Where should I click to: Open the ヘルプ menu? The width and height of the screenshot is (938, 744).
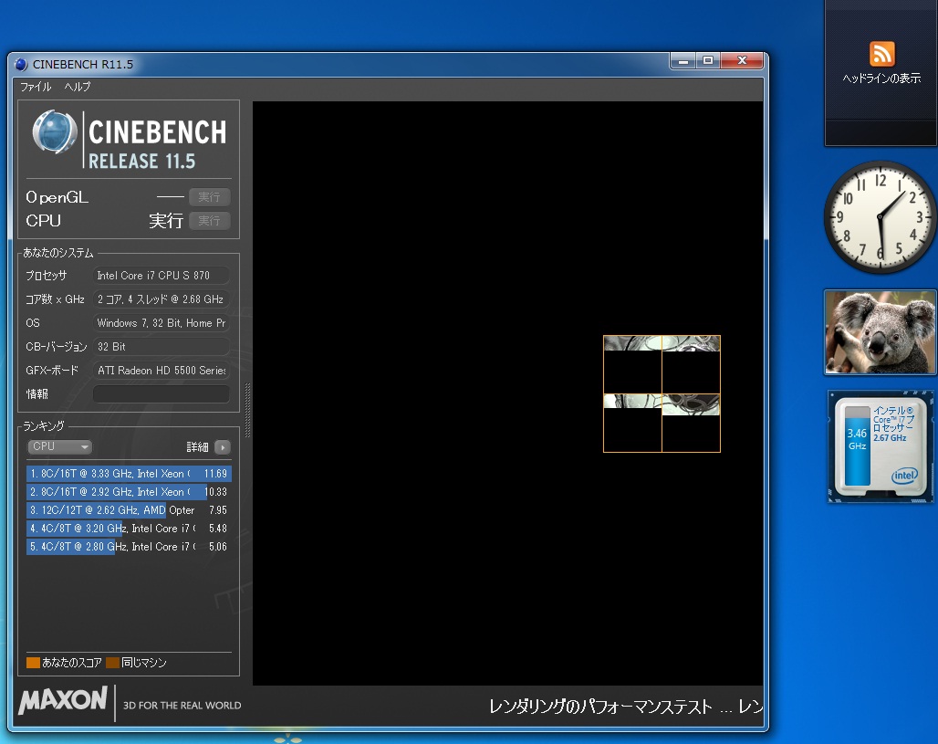tap(78, 86)
